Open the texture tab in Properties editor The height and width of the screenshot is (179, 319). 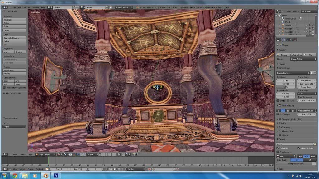(x=295, y=40)
